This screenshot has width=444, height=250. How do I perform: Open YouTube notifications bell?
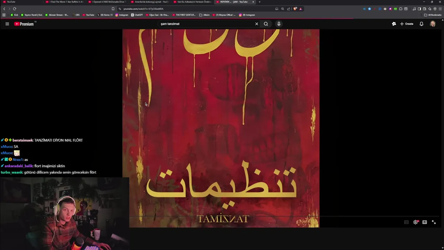coord(421,24)
